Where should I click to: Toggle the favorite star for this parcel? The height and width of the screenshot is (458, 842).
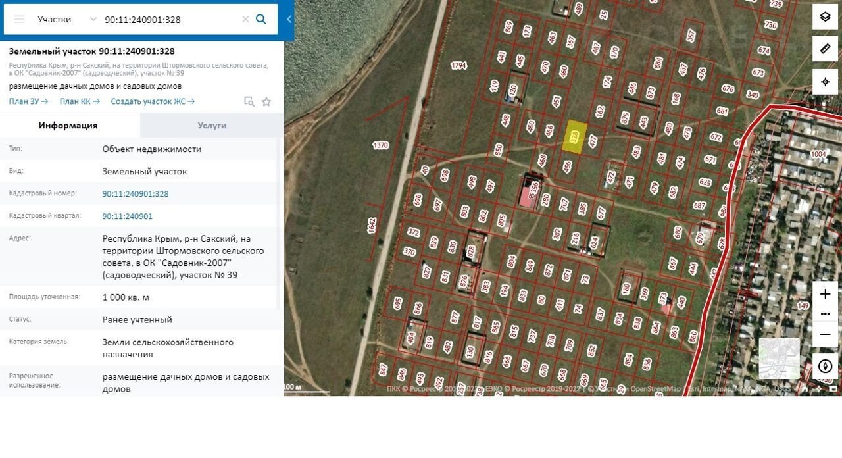(266, 101)
